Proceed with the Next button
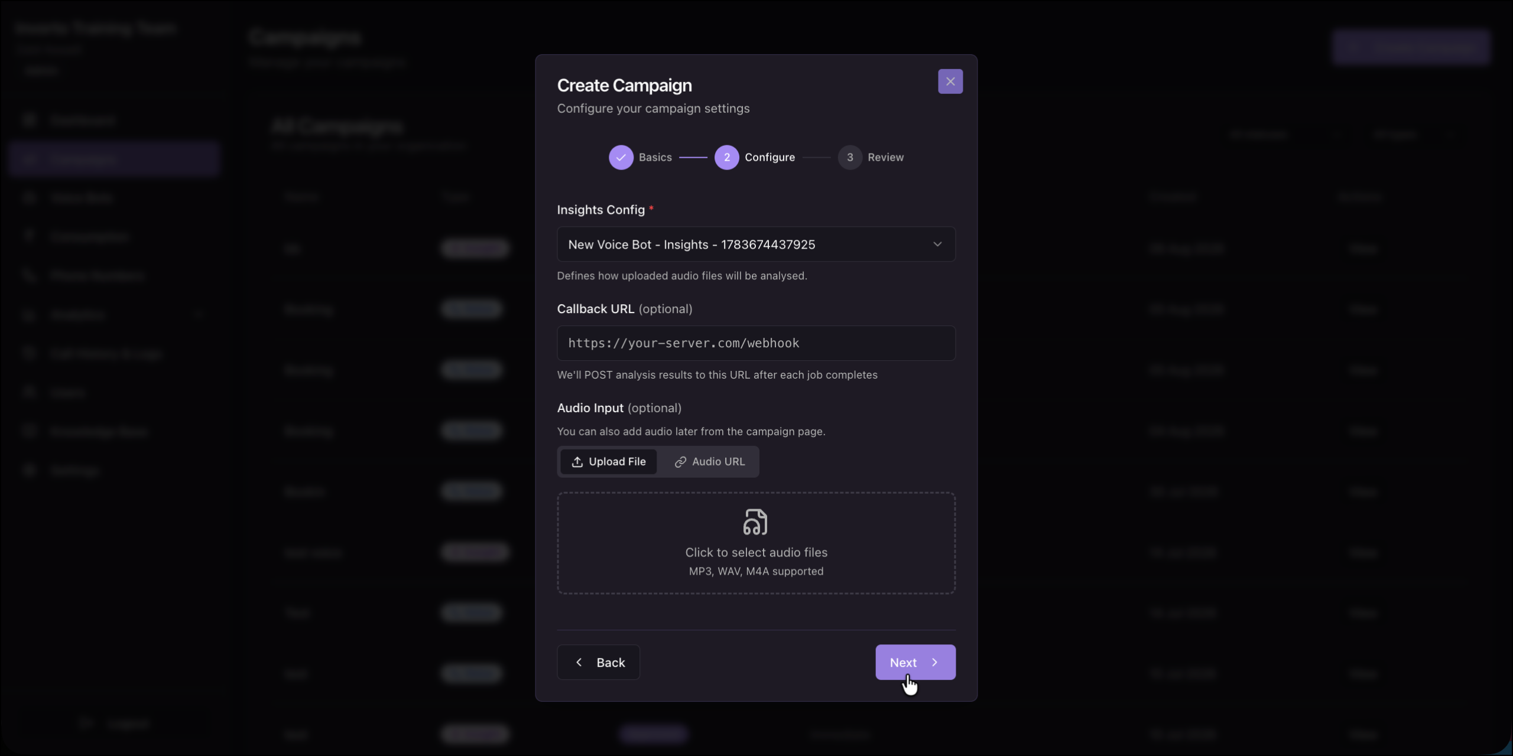The width and height of the screenshot is (1513, 756). pyautogui.click(x=915, y=662)
